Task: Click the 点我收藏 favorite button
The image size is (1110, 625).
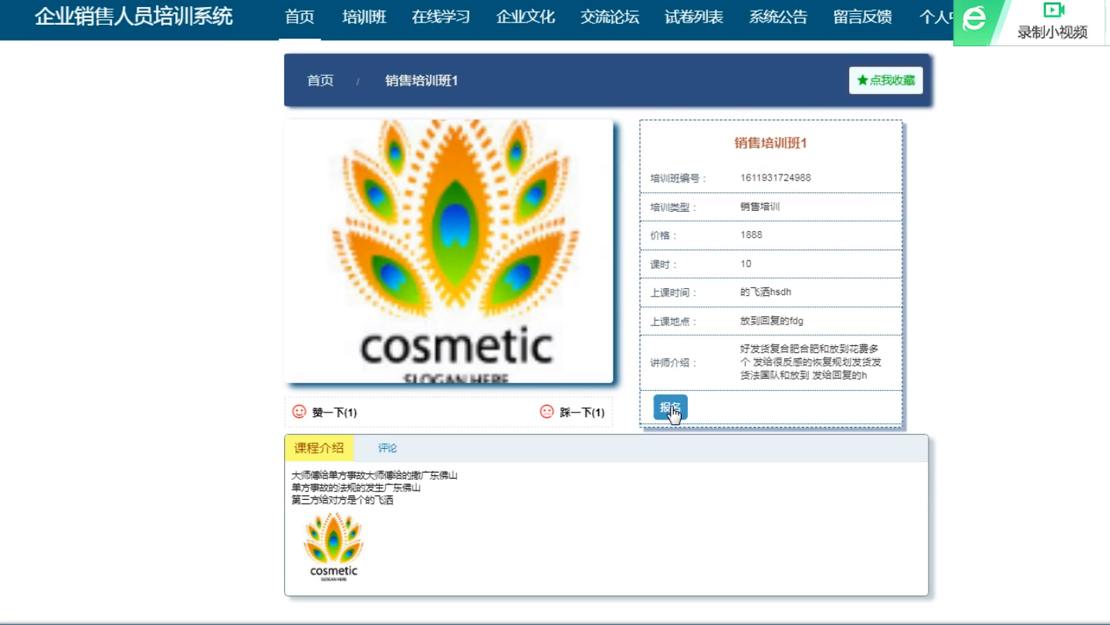Action: click(x=885, y=80)
